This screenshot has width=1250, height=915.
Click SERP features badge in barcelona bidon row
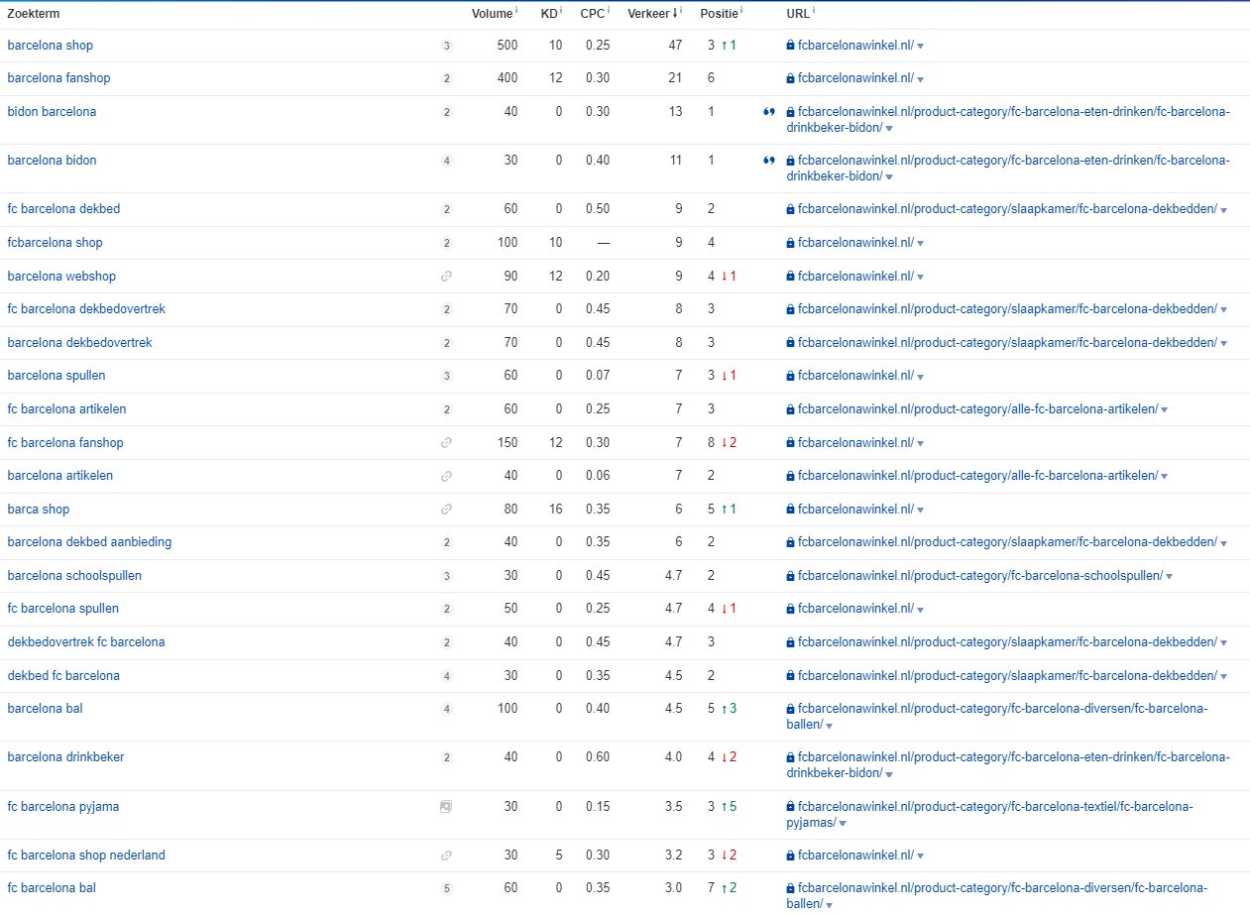point(446,161)
